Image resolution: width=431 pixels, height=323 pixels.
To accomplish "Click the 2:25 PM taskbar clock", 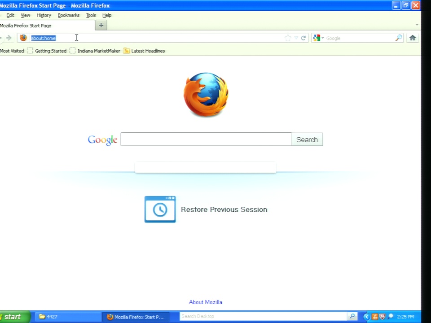I will click(x=405, y=317).
